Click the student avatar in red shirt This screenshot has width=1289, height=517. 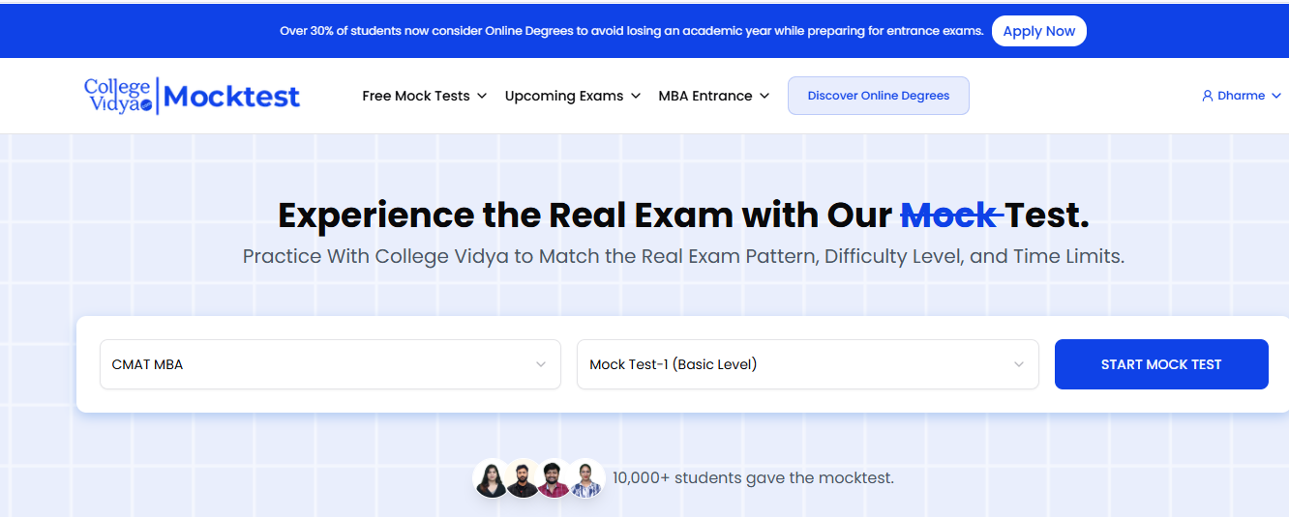(x=555, y=477)
